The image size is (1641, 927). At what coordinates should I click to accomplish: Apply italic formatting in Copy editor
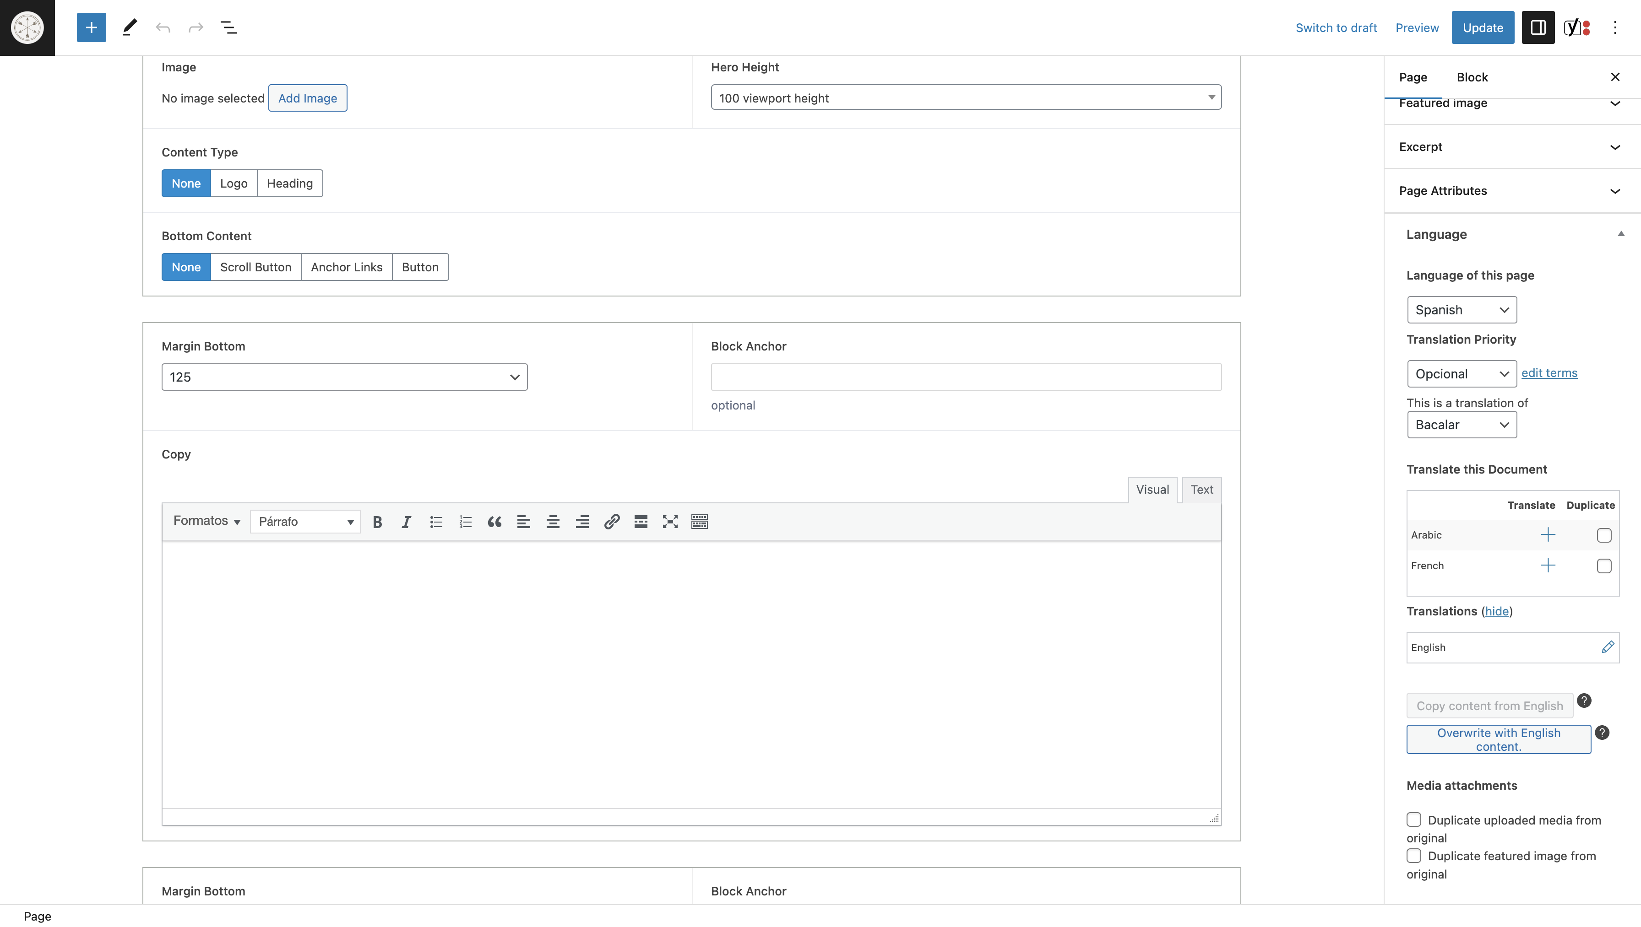[x=407, y=522]
